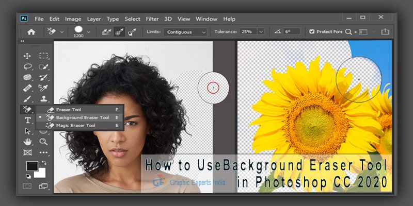Collapse the toolbar with double-arrow
Screen dimensions: 413x206
coord(22,41)
